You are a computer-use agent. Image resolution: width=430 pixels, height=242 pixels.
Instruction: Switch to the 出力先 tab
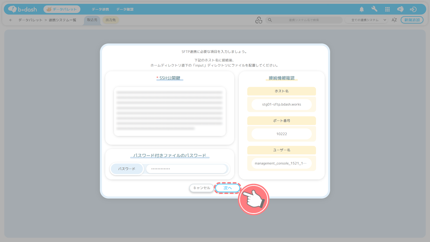click(x=111, y=20)
